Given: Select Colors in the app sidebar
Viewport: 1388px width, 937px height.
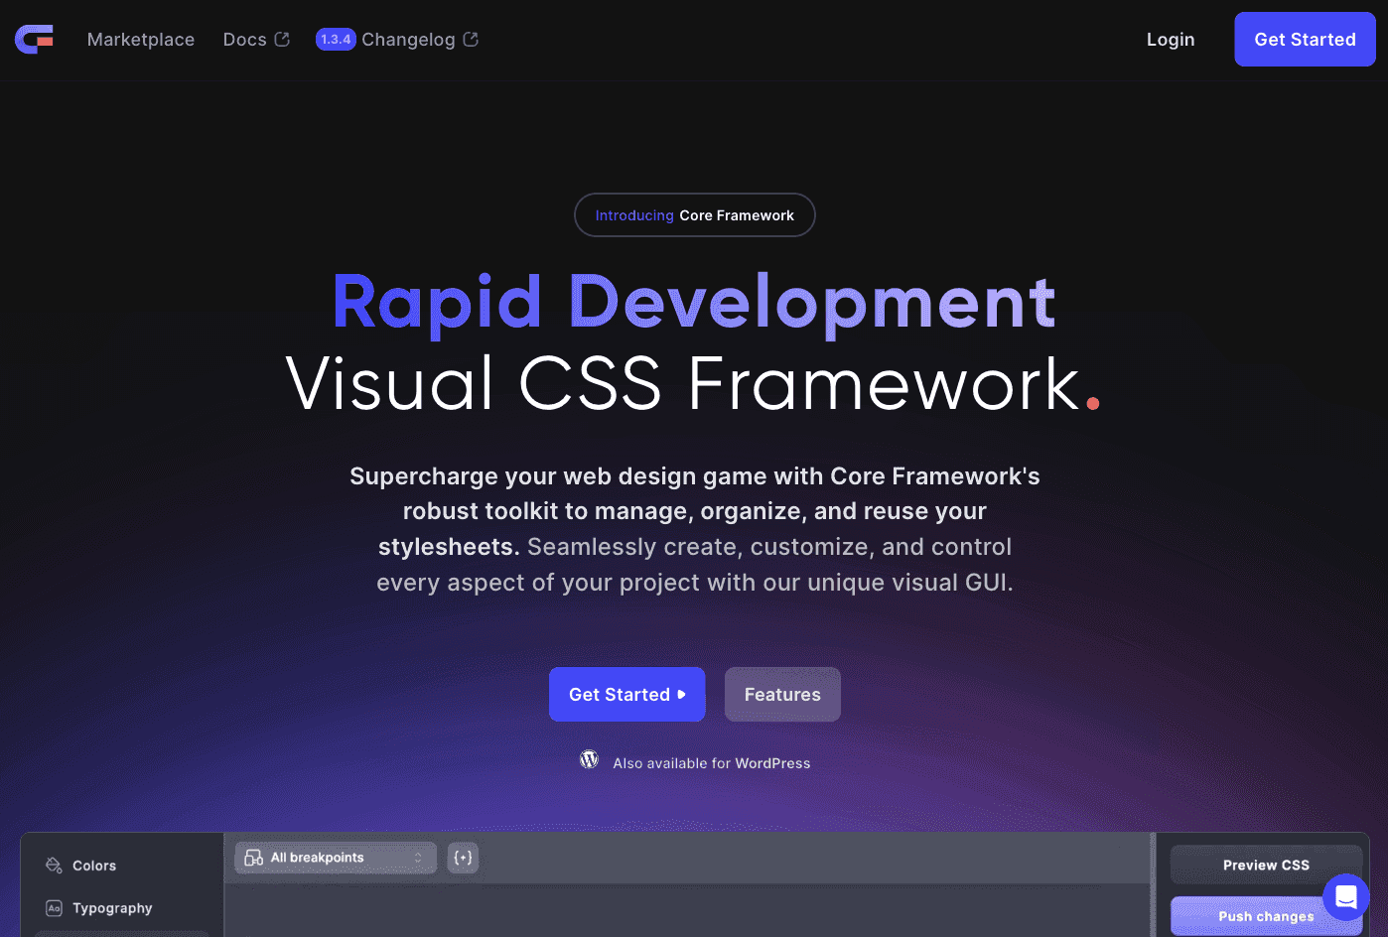Looking at the screenshot, I should tap(94, 866).
